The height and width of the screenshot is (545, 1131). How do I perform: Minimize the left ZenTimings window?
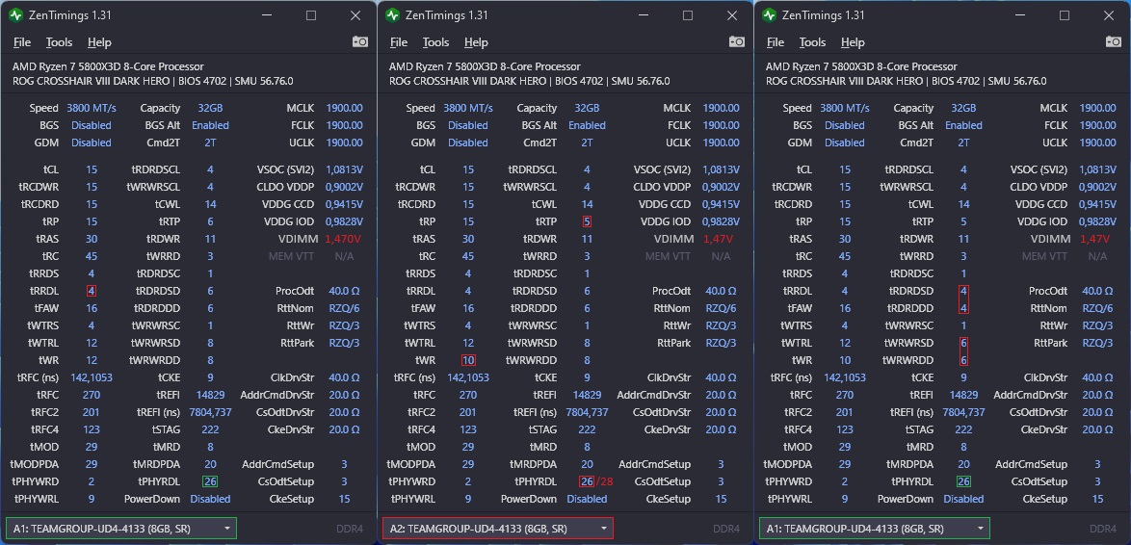tap(266, 15)
